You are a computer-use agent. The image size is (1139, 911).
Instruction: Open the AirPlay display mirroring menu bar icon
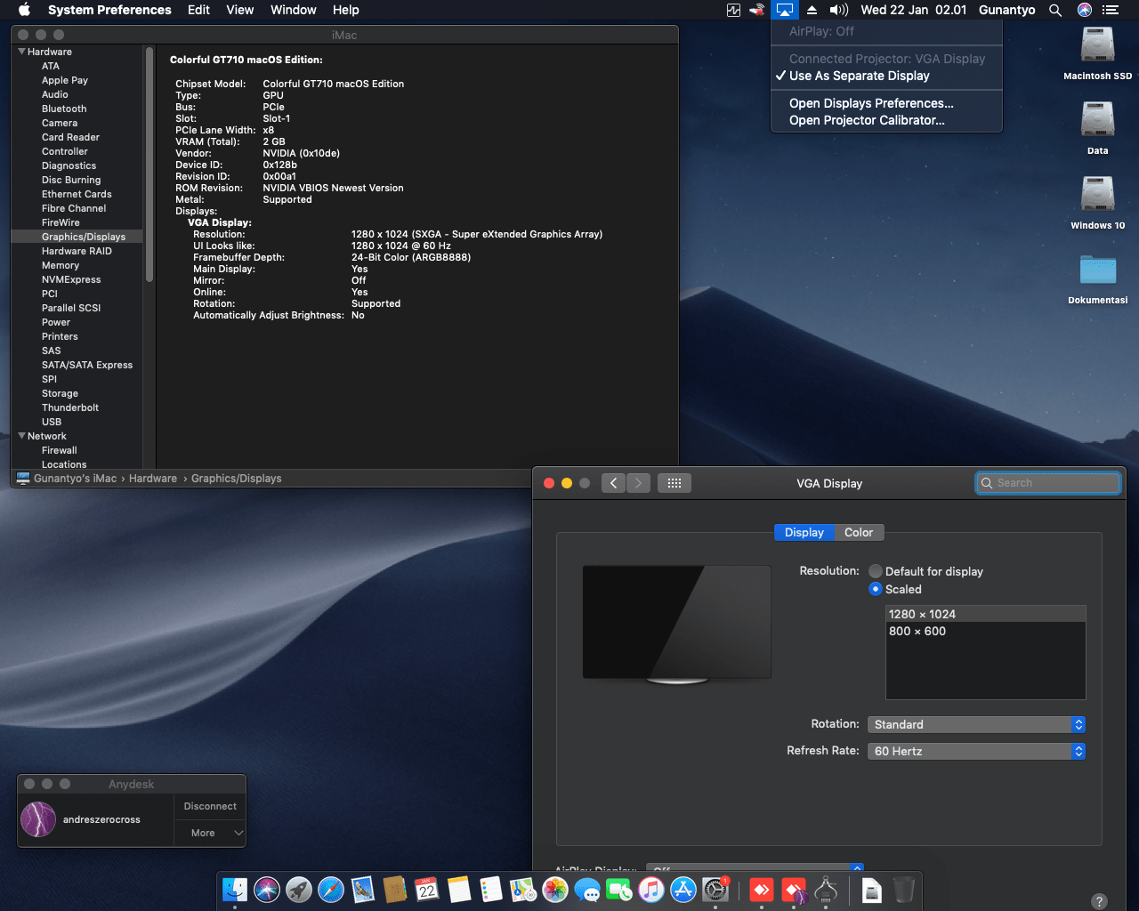pyautogui.click(x=784, y=10)
